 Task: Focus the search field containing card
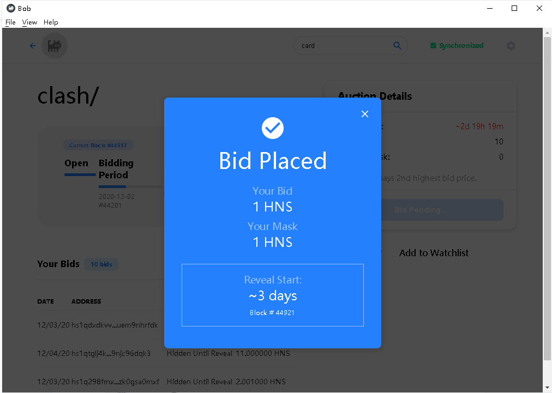[x=350, y=46]
